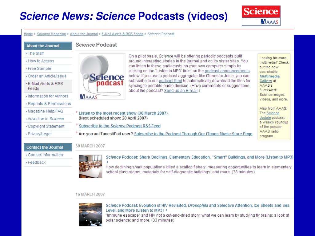
Task: Listen to the most recent show link
Action: pyautogui.click(x=123, y=113)
